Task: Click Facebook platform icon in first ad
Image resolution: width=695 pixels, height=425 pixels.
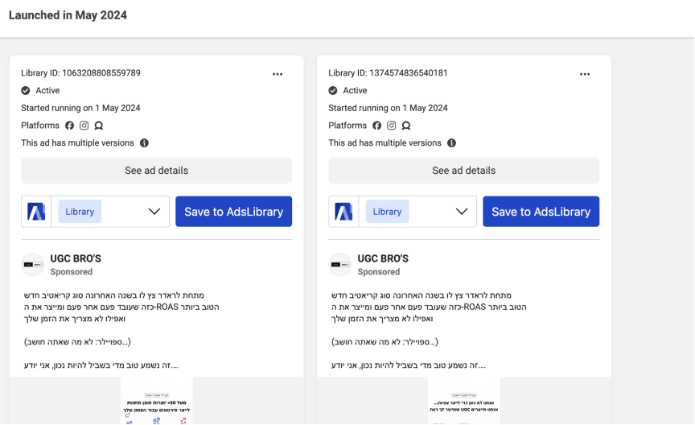Action: (x=70, y=126)
